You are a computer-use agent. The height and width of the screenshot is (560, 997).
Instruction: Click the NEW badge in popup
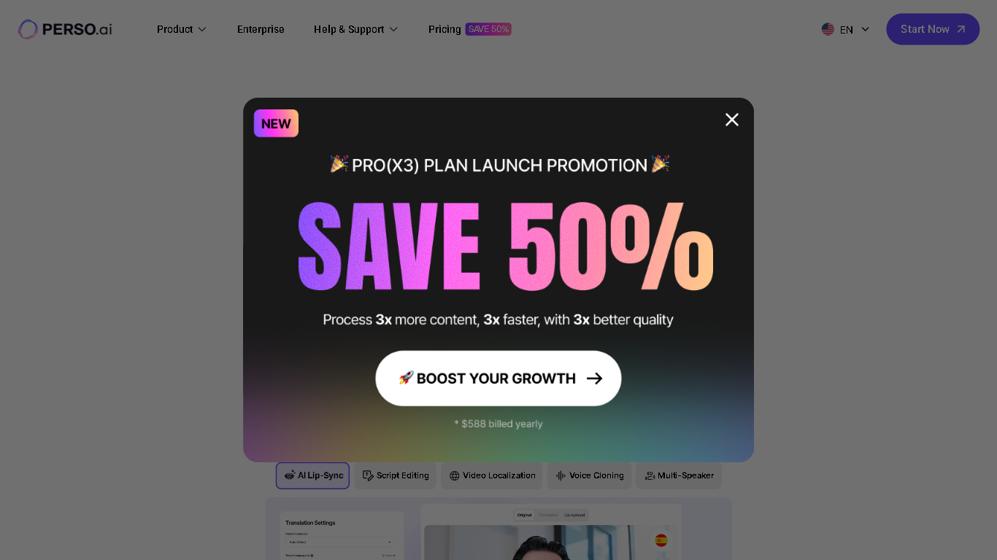click(276, 123)
